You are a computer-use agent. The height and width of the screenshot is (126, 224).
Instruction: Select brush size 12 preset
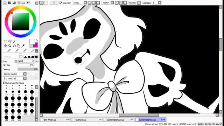click(x=13, y=92)
